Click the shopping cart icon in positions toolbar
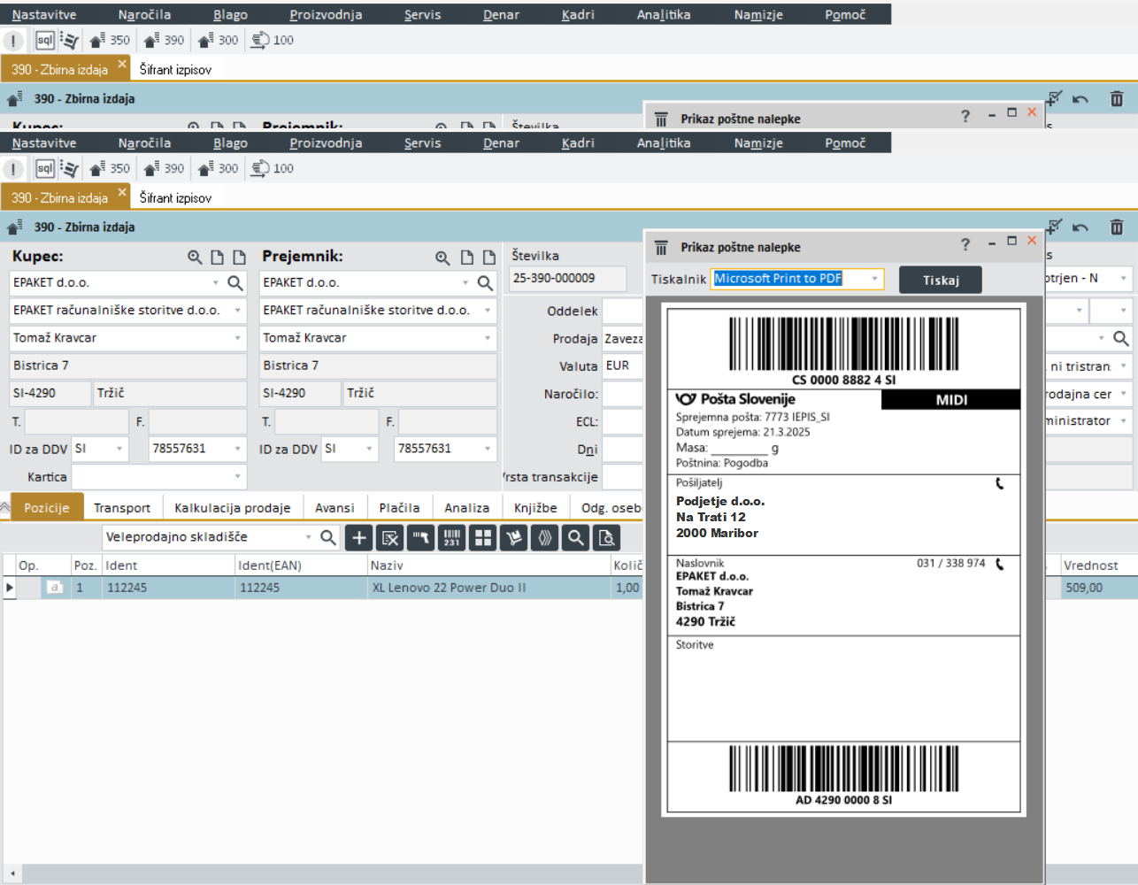The height and width of the screenshot is (885, 1138). click(513, 537)
